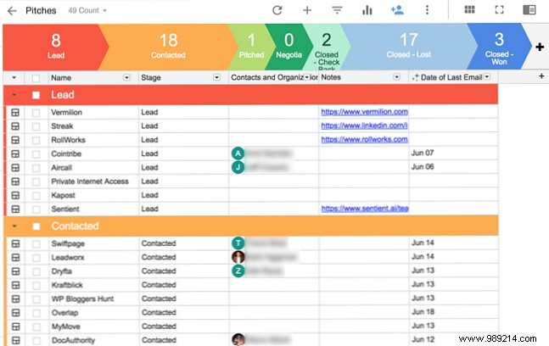Select the Streak row checkbox
Screen dimensions: 549x346
tap(36, 126)
